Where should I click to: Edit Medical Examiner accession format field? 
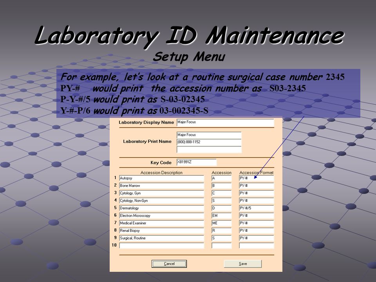click(x=256, y=223)
